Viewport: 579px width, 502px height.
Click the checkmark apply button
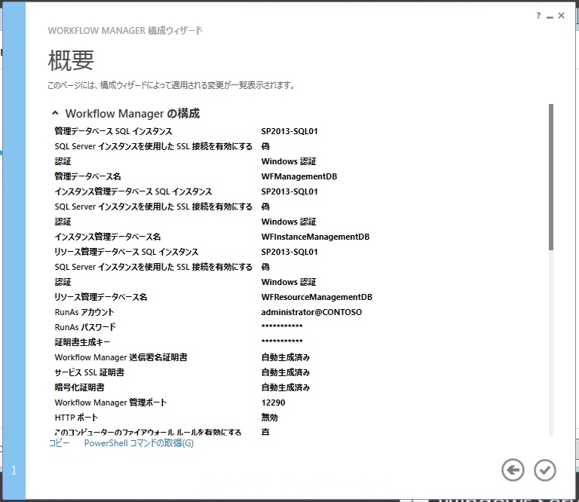(x=544, y=470)
